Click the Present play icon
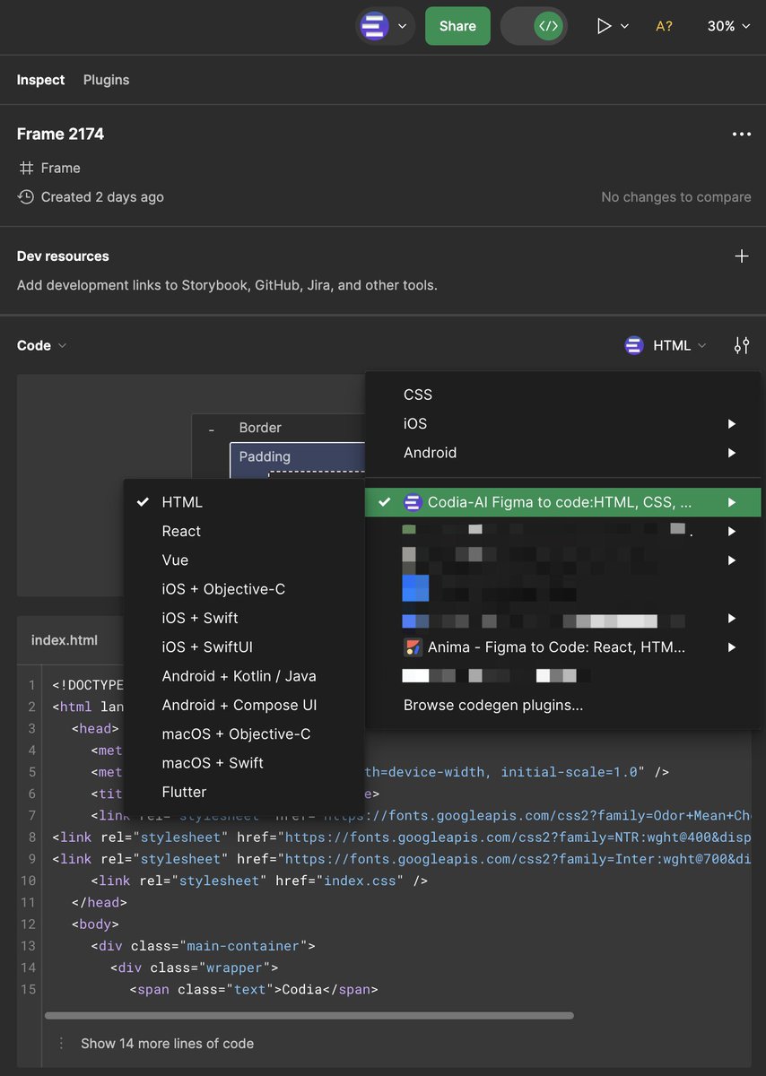This screenshot has width=766, height=1076. coord(604,26)
